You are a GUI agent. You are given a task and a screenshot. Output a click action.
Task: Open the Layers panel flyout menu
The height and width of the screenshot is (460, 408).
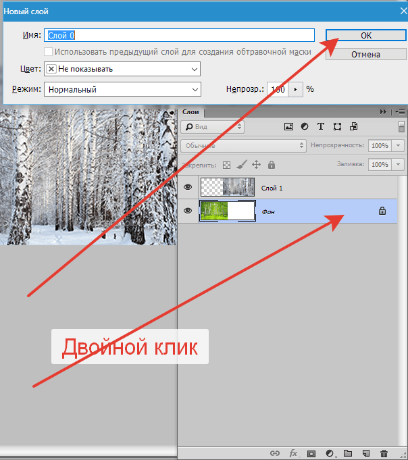point(399,111)
